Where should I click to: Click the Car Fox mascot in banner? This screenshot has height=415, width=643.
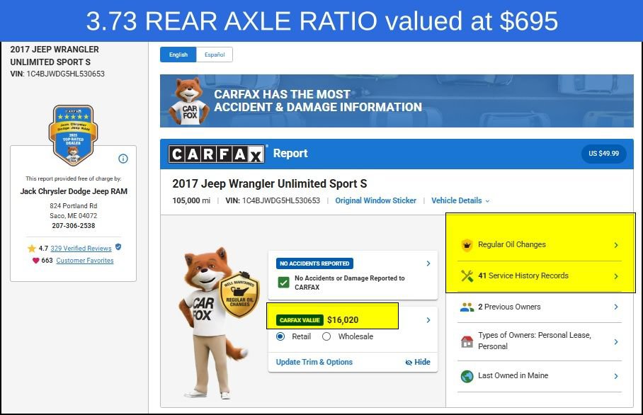[189, 101]
